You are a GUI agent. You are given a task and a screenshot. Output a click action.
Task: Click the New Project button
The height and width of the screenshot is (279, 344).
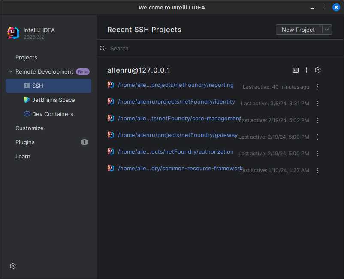pyautogui.click(x=298, y=30)
